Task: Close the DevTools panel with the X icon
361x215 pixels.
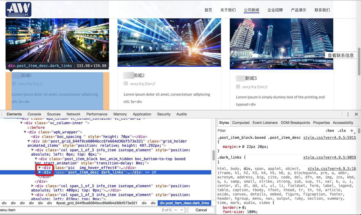Action: (x=356, y=114)
